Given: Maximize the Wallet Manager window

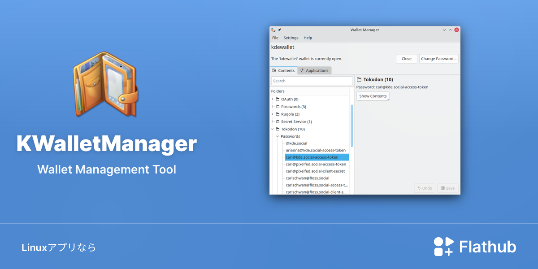Looking at the screenshot, I should coord(451,30).
